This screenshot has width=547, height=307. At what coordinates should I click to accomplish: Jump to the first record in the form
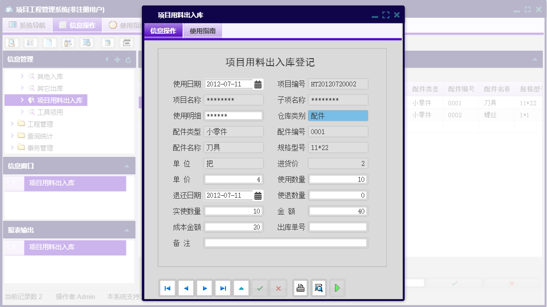[168, 288]
